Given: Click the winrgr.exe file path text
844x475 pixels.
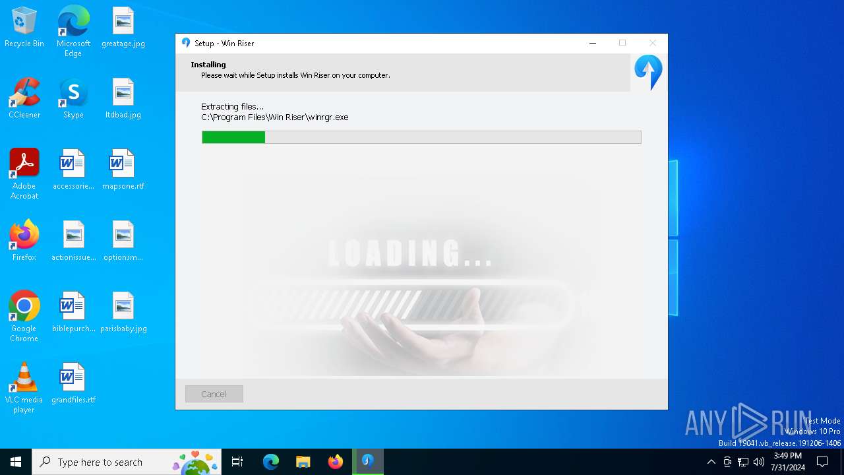Looking at the screenshot, I should pos(275,117).
